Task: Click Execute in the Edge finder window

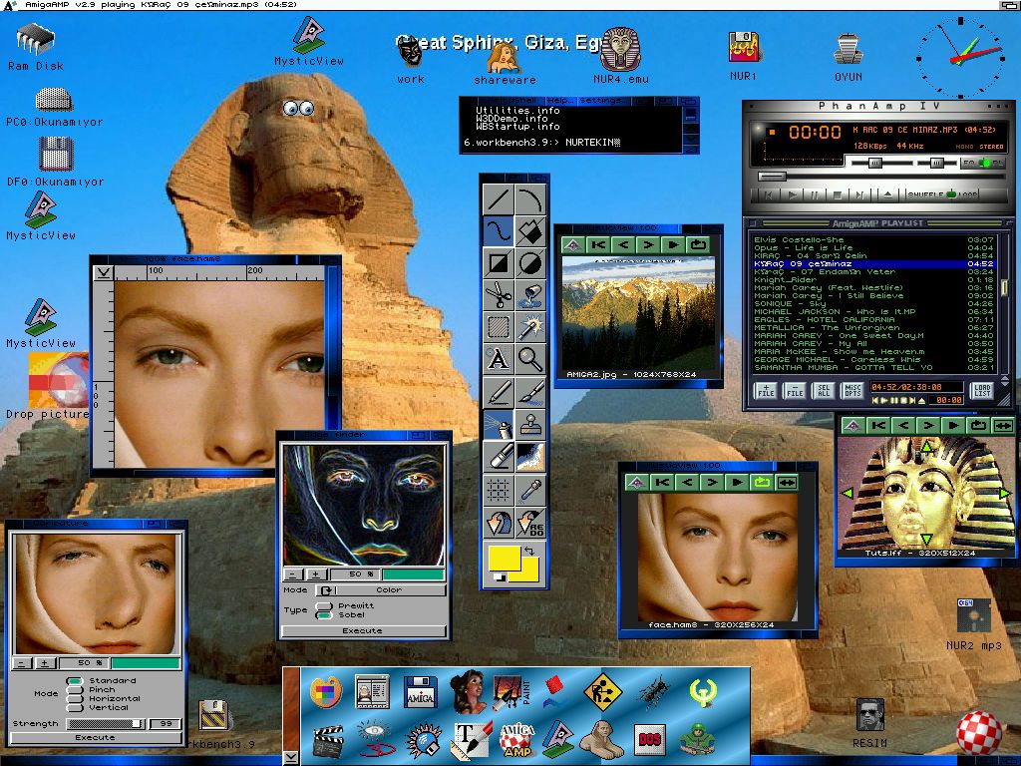Action: click(x=363, y=630)
